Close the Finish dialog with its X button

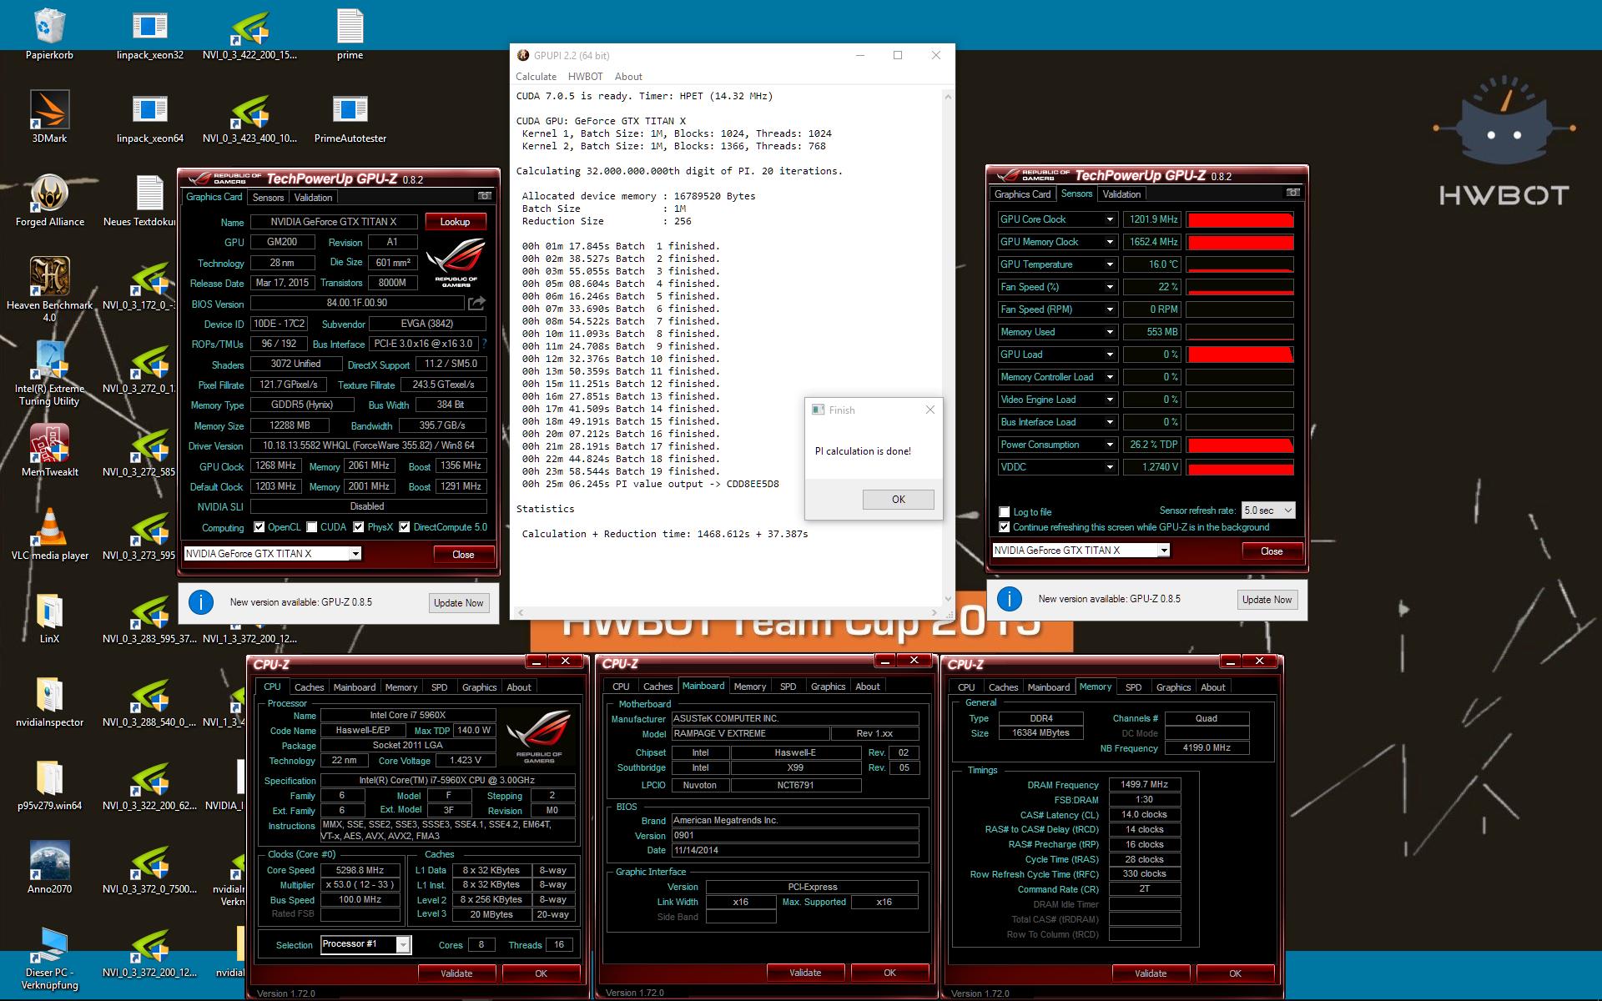pyautogui.click(x=930, y=410)
